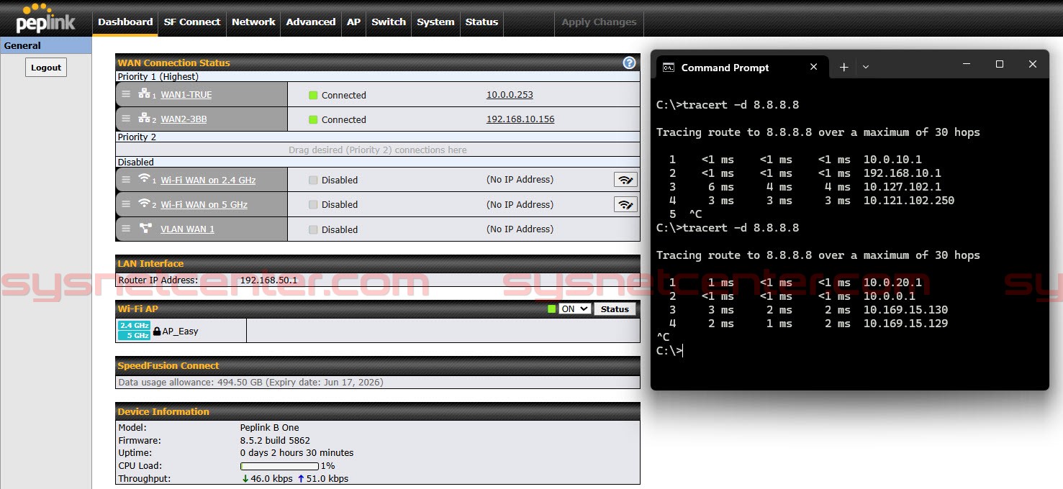Open the WAN Connection Status help icon
This screenshot has width=1063, height=489.
629,63
